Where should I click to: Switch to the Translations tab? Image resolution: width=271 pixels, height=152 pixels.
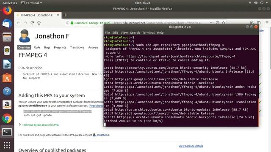77,47
